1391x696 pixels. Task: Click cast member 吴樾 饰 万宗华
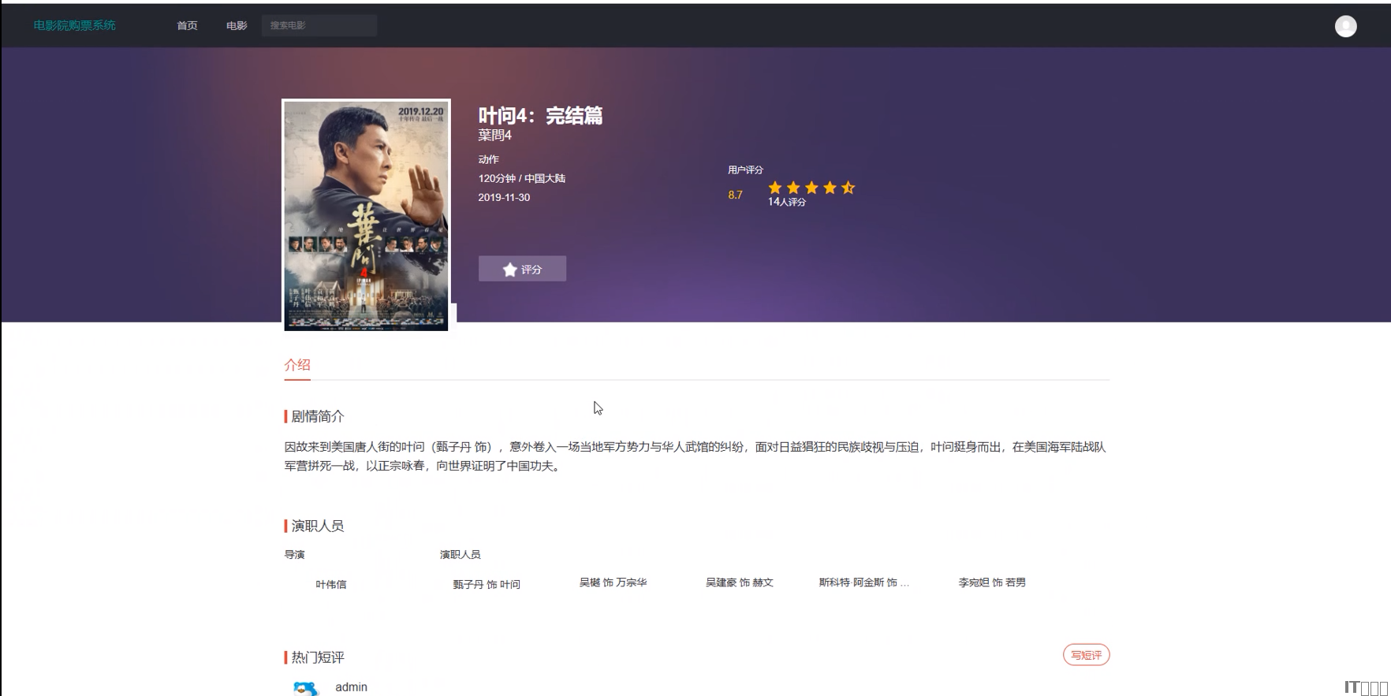[613, 582]
